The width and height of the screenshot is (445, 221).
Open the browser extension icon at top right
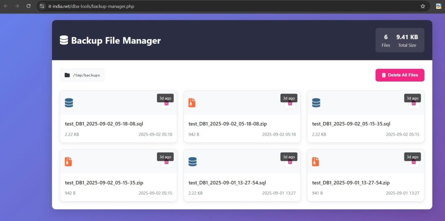click(438, 6)
